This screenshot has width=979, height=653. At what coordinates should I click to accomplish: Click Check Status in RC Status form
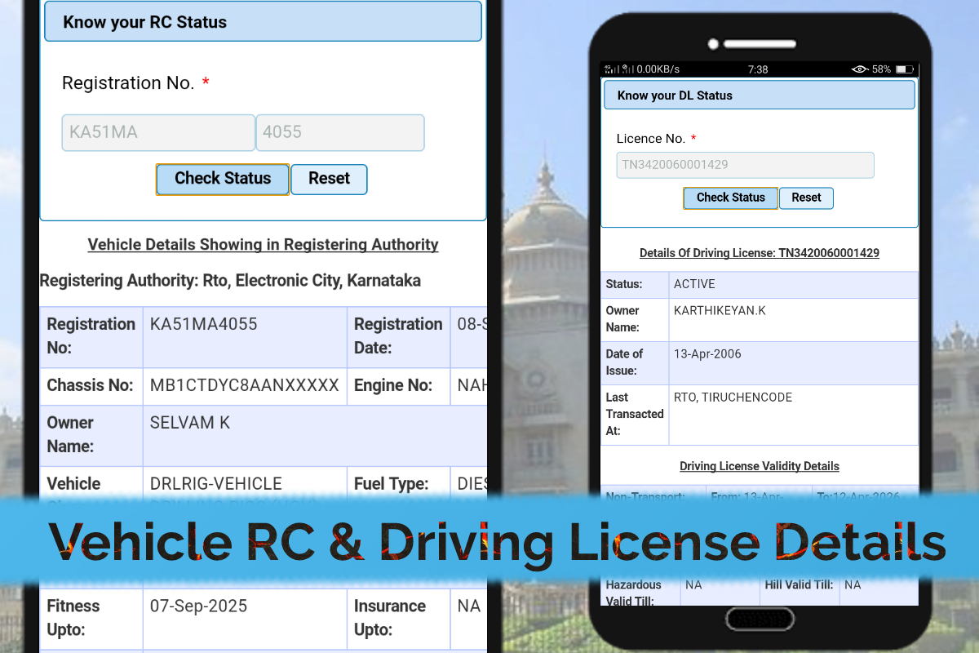pyautogui.click(x=223, y=179)
